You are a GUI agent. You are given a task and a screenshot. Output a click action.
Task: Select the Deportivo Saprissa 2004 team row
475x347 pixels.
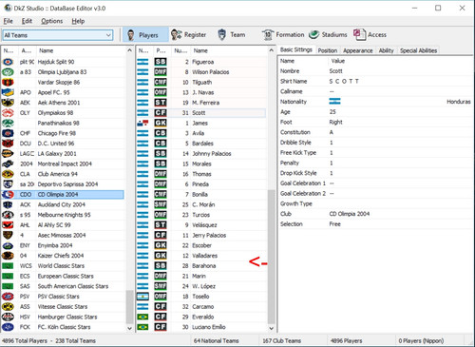pos(63,184)
